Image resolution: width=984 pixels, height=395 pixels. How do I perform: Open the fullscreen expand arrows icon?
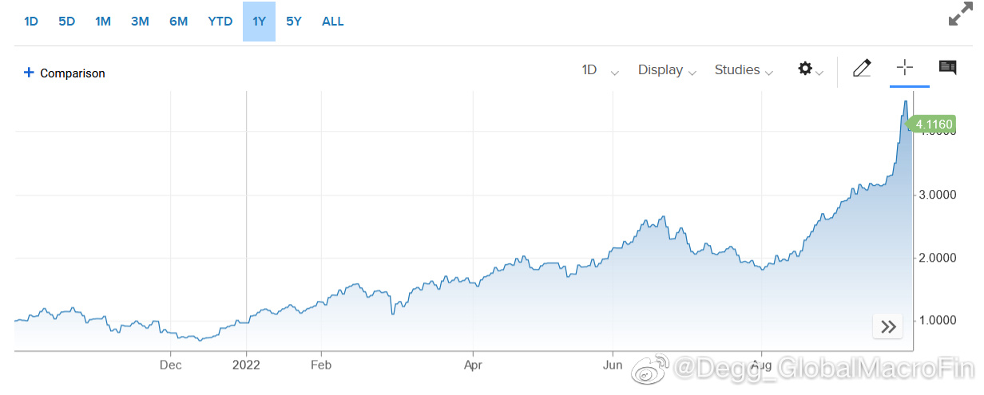(x=961, y=15)
